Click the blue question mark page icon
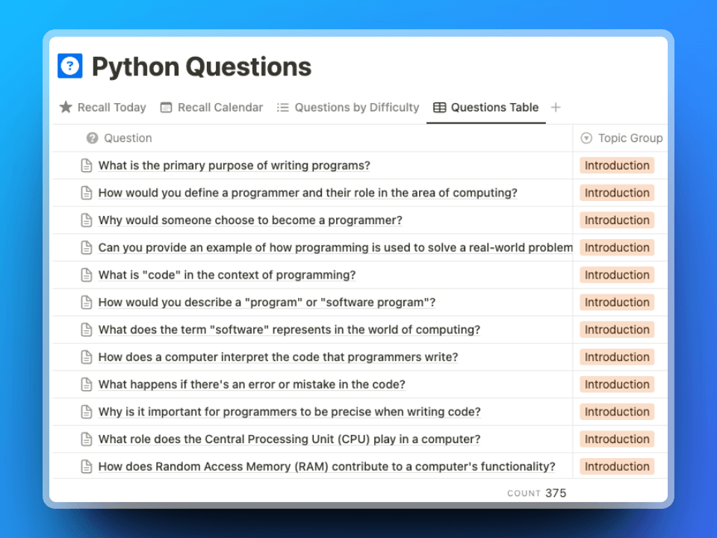The height and width of the screenshot is (538, 717). click(x=69, y=66)
